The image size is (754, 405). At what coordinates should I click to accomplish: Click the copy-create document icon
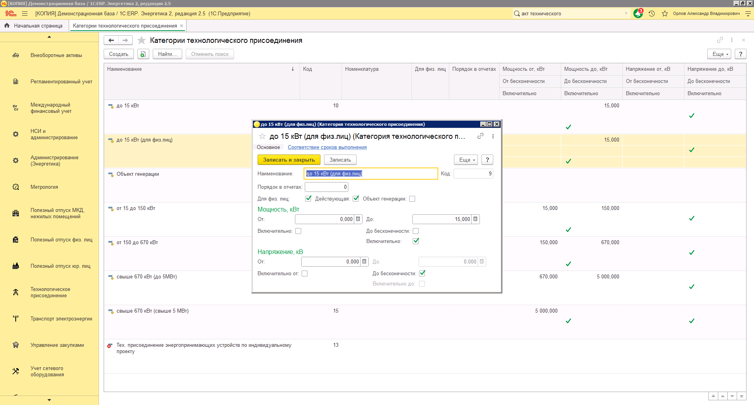tap(143, 54)
